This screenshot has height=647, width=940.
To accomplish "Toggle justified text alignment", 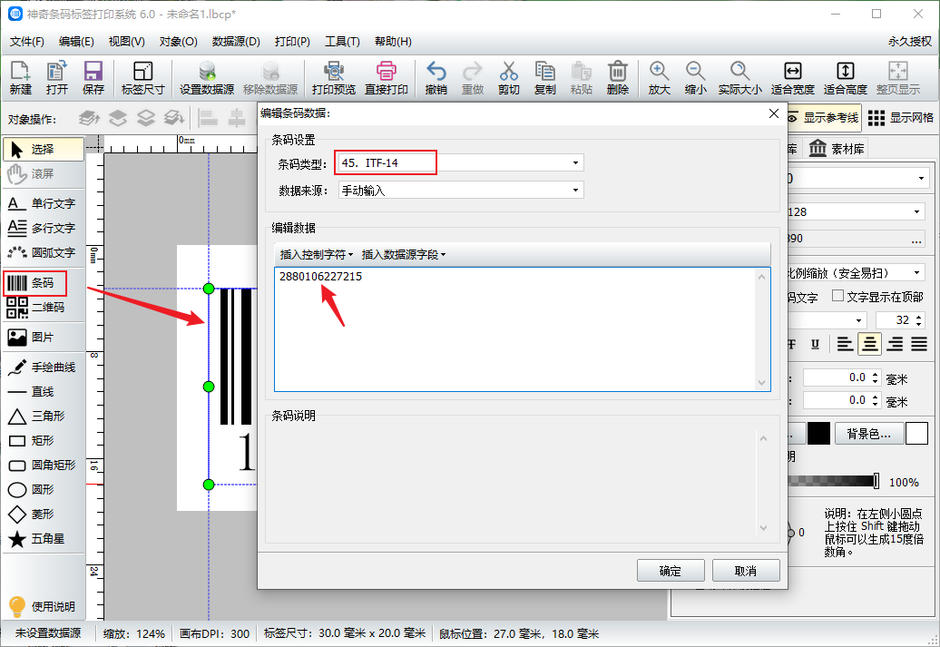I will (x=919, y=344).
